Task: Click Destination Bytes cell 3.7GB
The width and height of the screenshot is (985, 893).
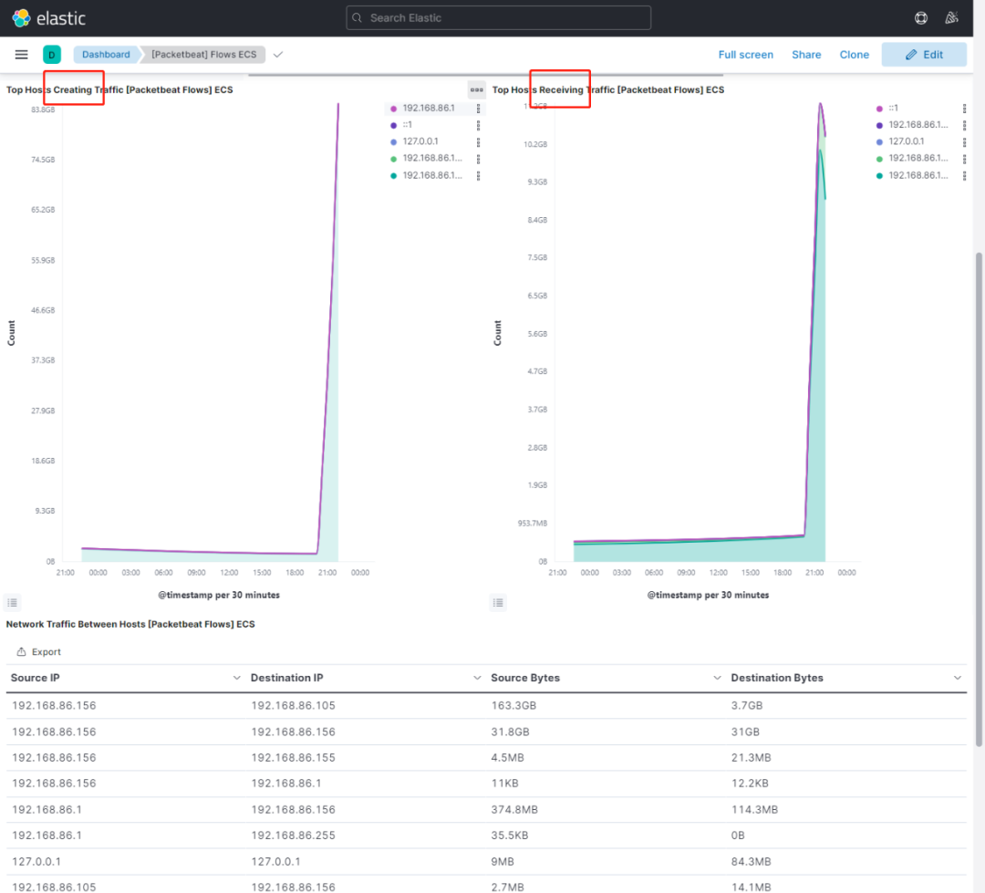Action: pyautogui.click(x=747, y=706)
